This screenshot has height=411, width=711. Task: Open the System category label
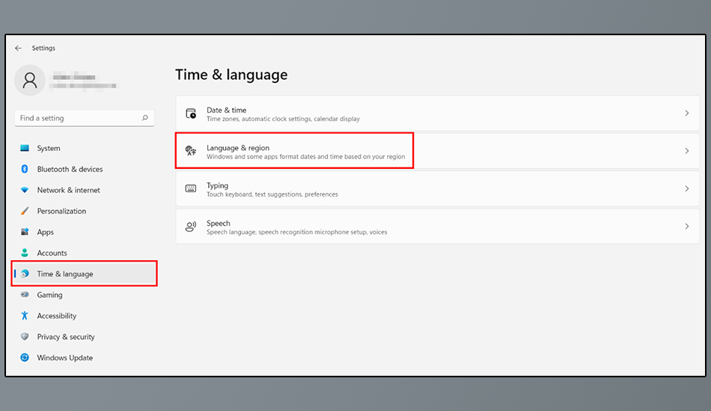coord(49,148)
